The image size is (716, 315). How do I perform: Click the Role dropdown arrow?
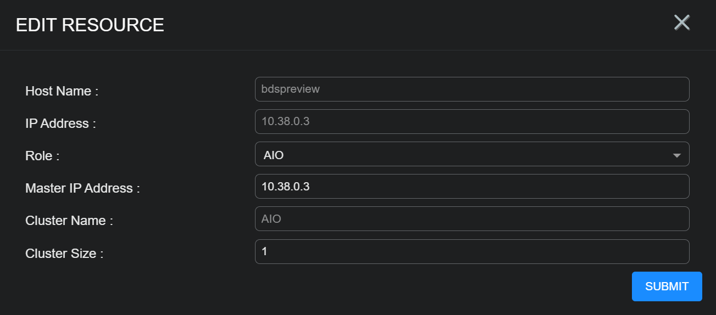(676, 155)
